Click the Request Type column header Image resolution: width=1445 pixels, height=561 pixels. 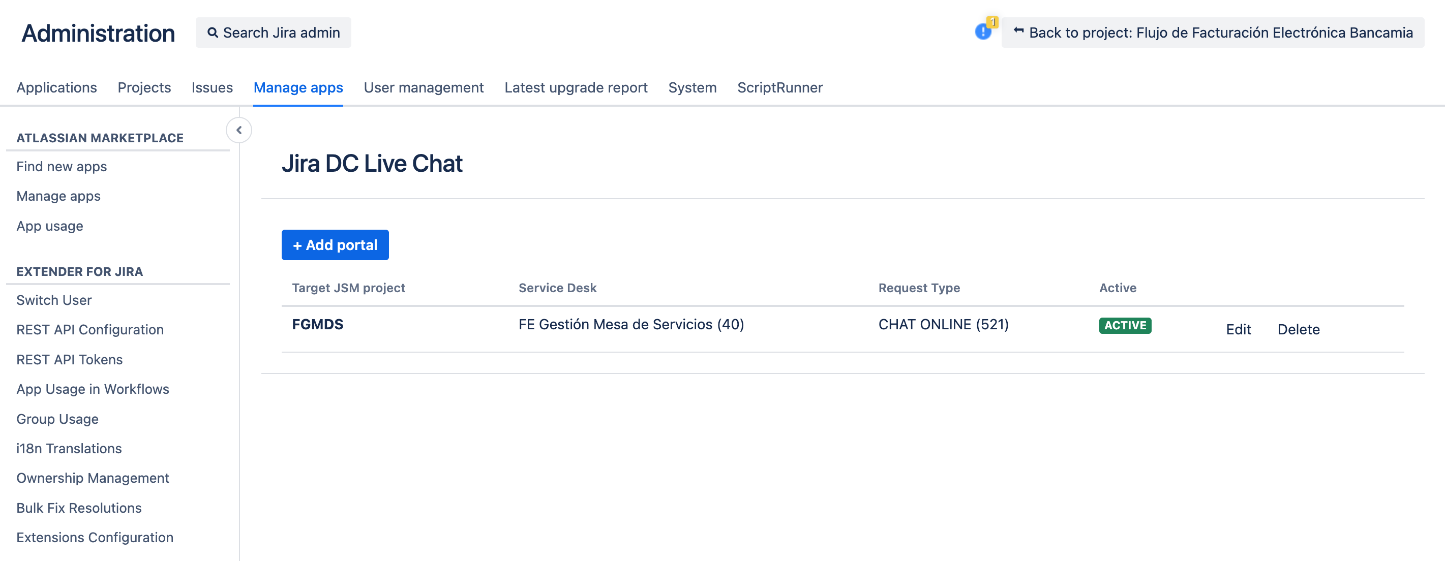coord(919,288)
